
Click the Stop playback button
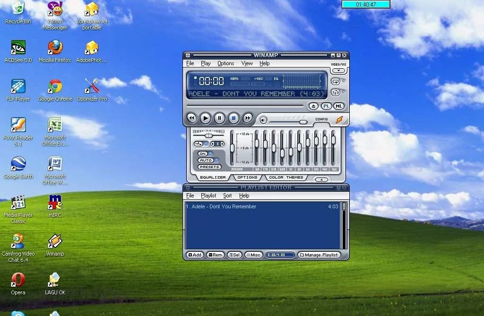coord(233,118)
